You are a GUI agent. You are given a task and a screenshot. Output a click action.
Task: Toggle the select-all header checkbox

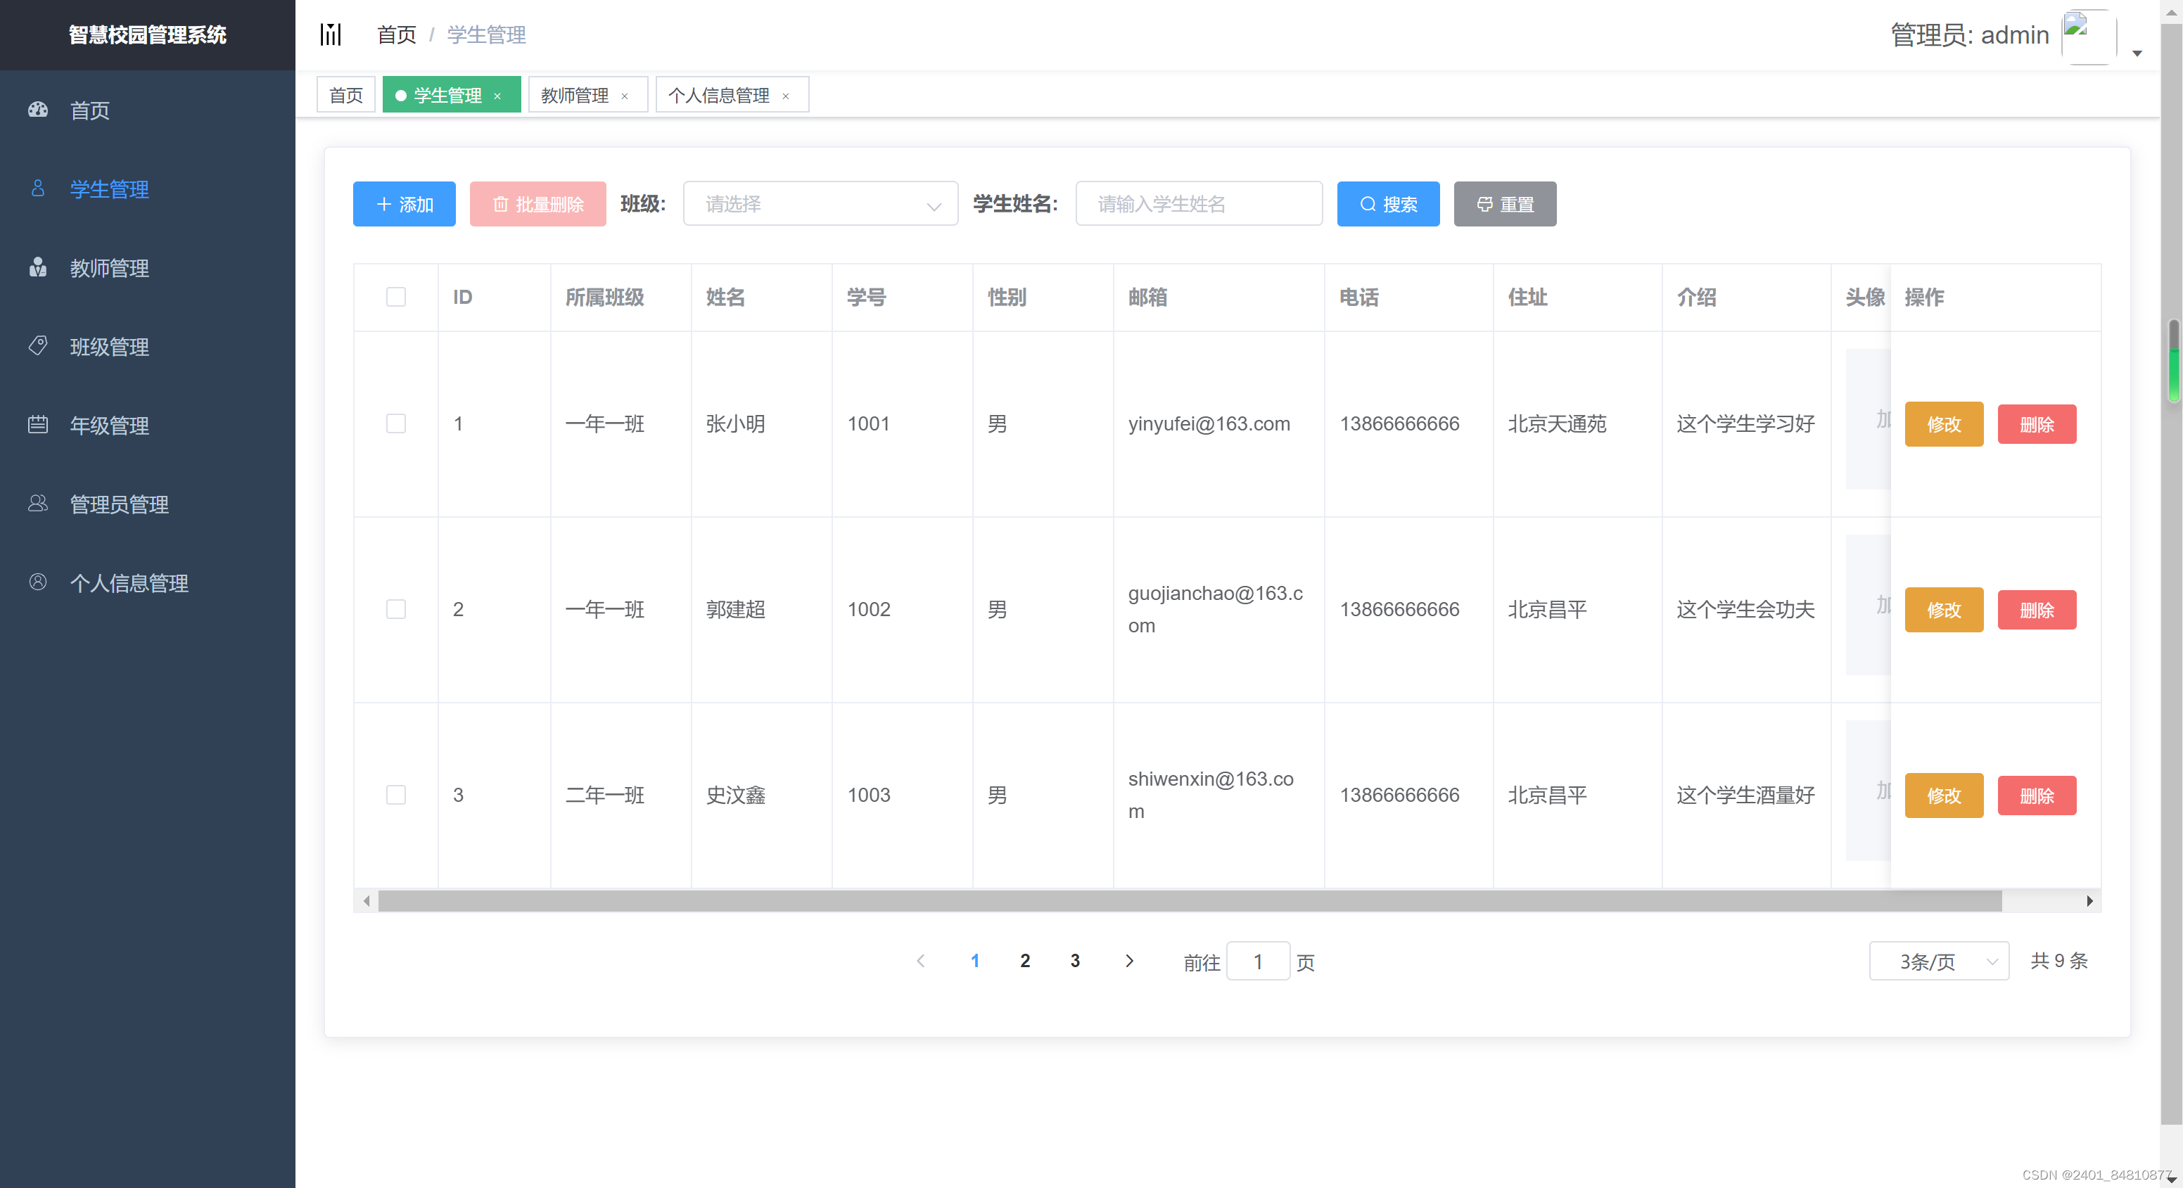click(x=396, y=298)
